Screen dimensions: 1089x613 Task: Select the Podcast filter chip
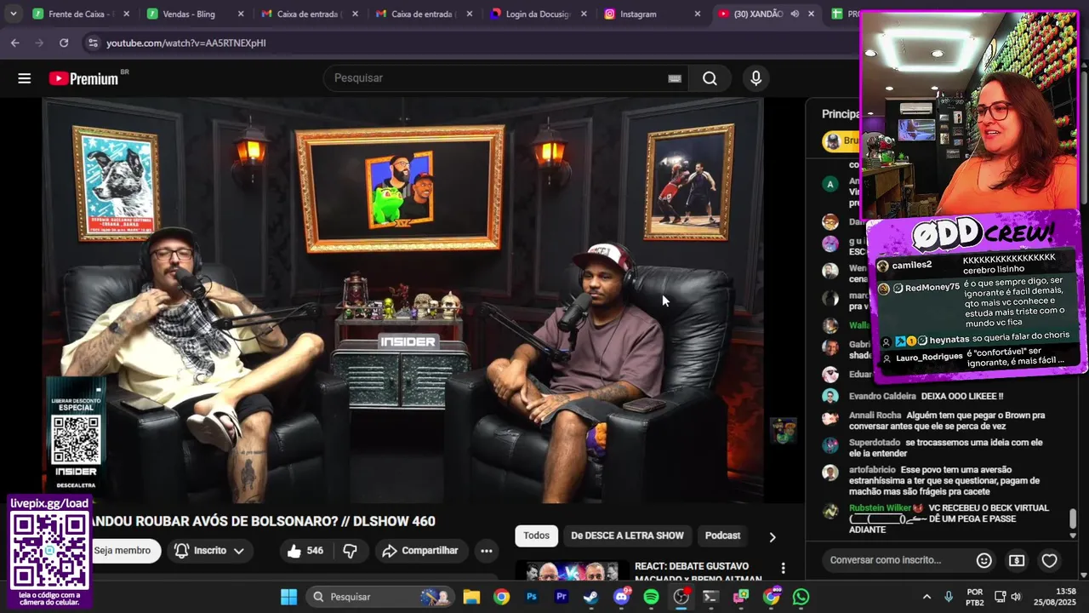[722, 536]
